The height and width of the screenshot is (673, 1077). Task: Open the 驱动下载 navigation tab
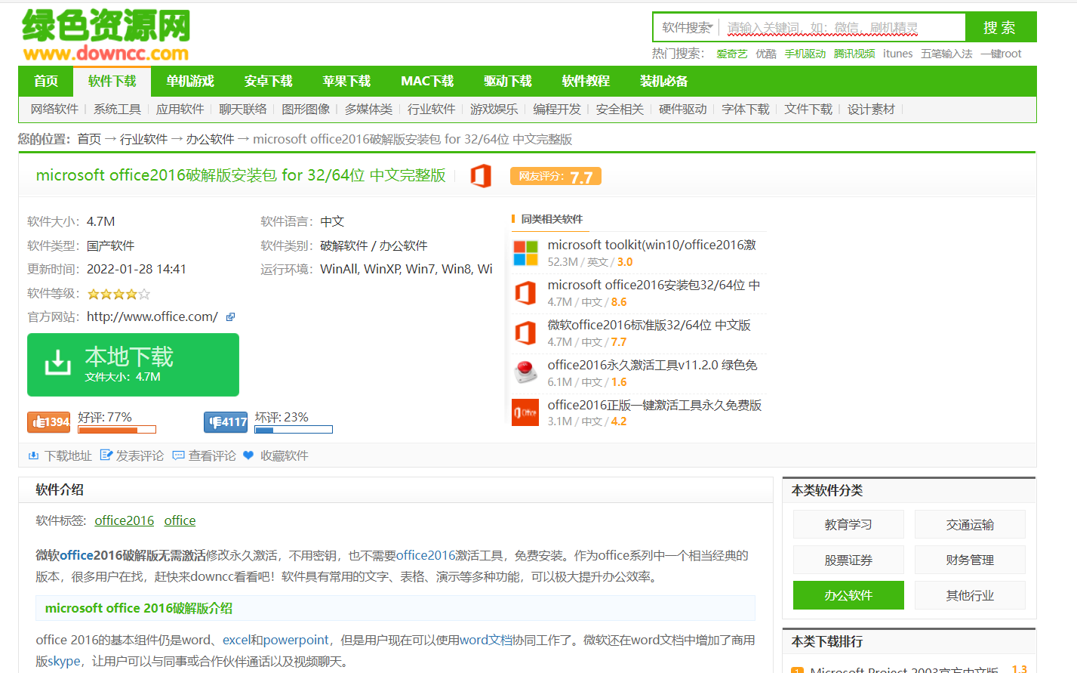(x=508, y=81)
